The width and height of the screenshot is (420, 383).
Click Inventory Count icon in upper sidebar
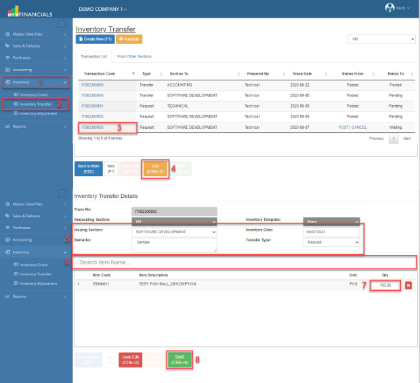coord(16,95)
